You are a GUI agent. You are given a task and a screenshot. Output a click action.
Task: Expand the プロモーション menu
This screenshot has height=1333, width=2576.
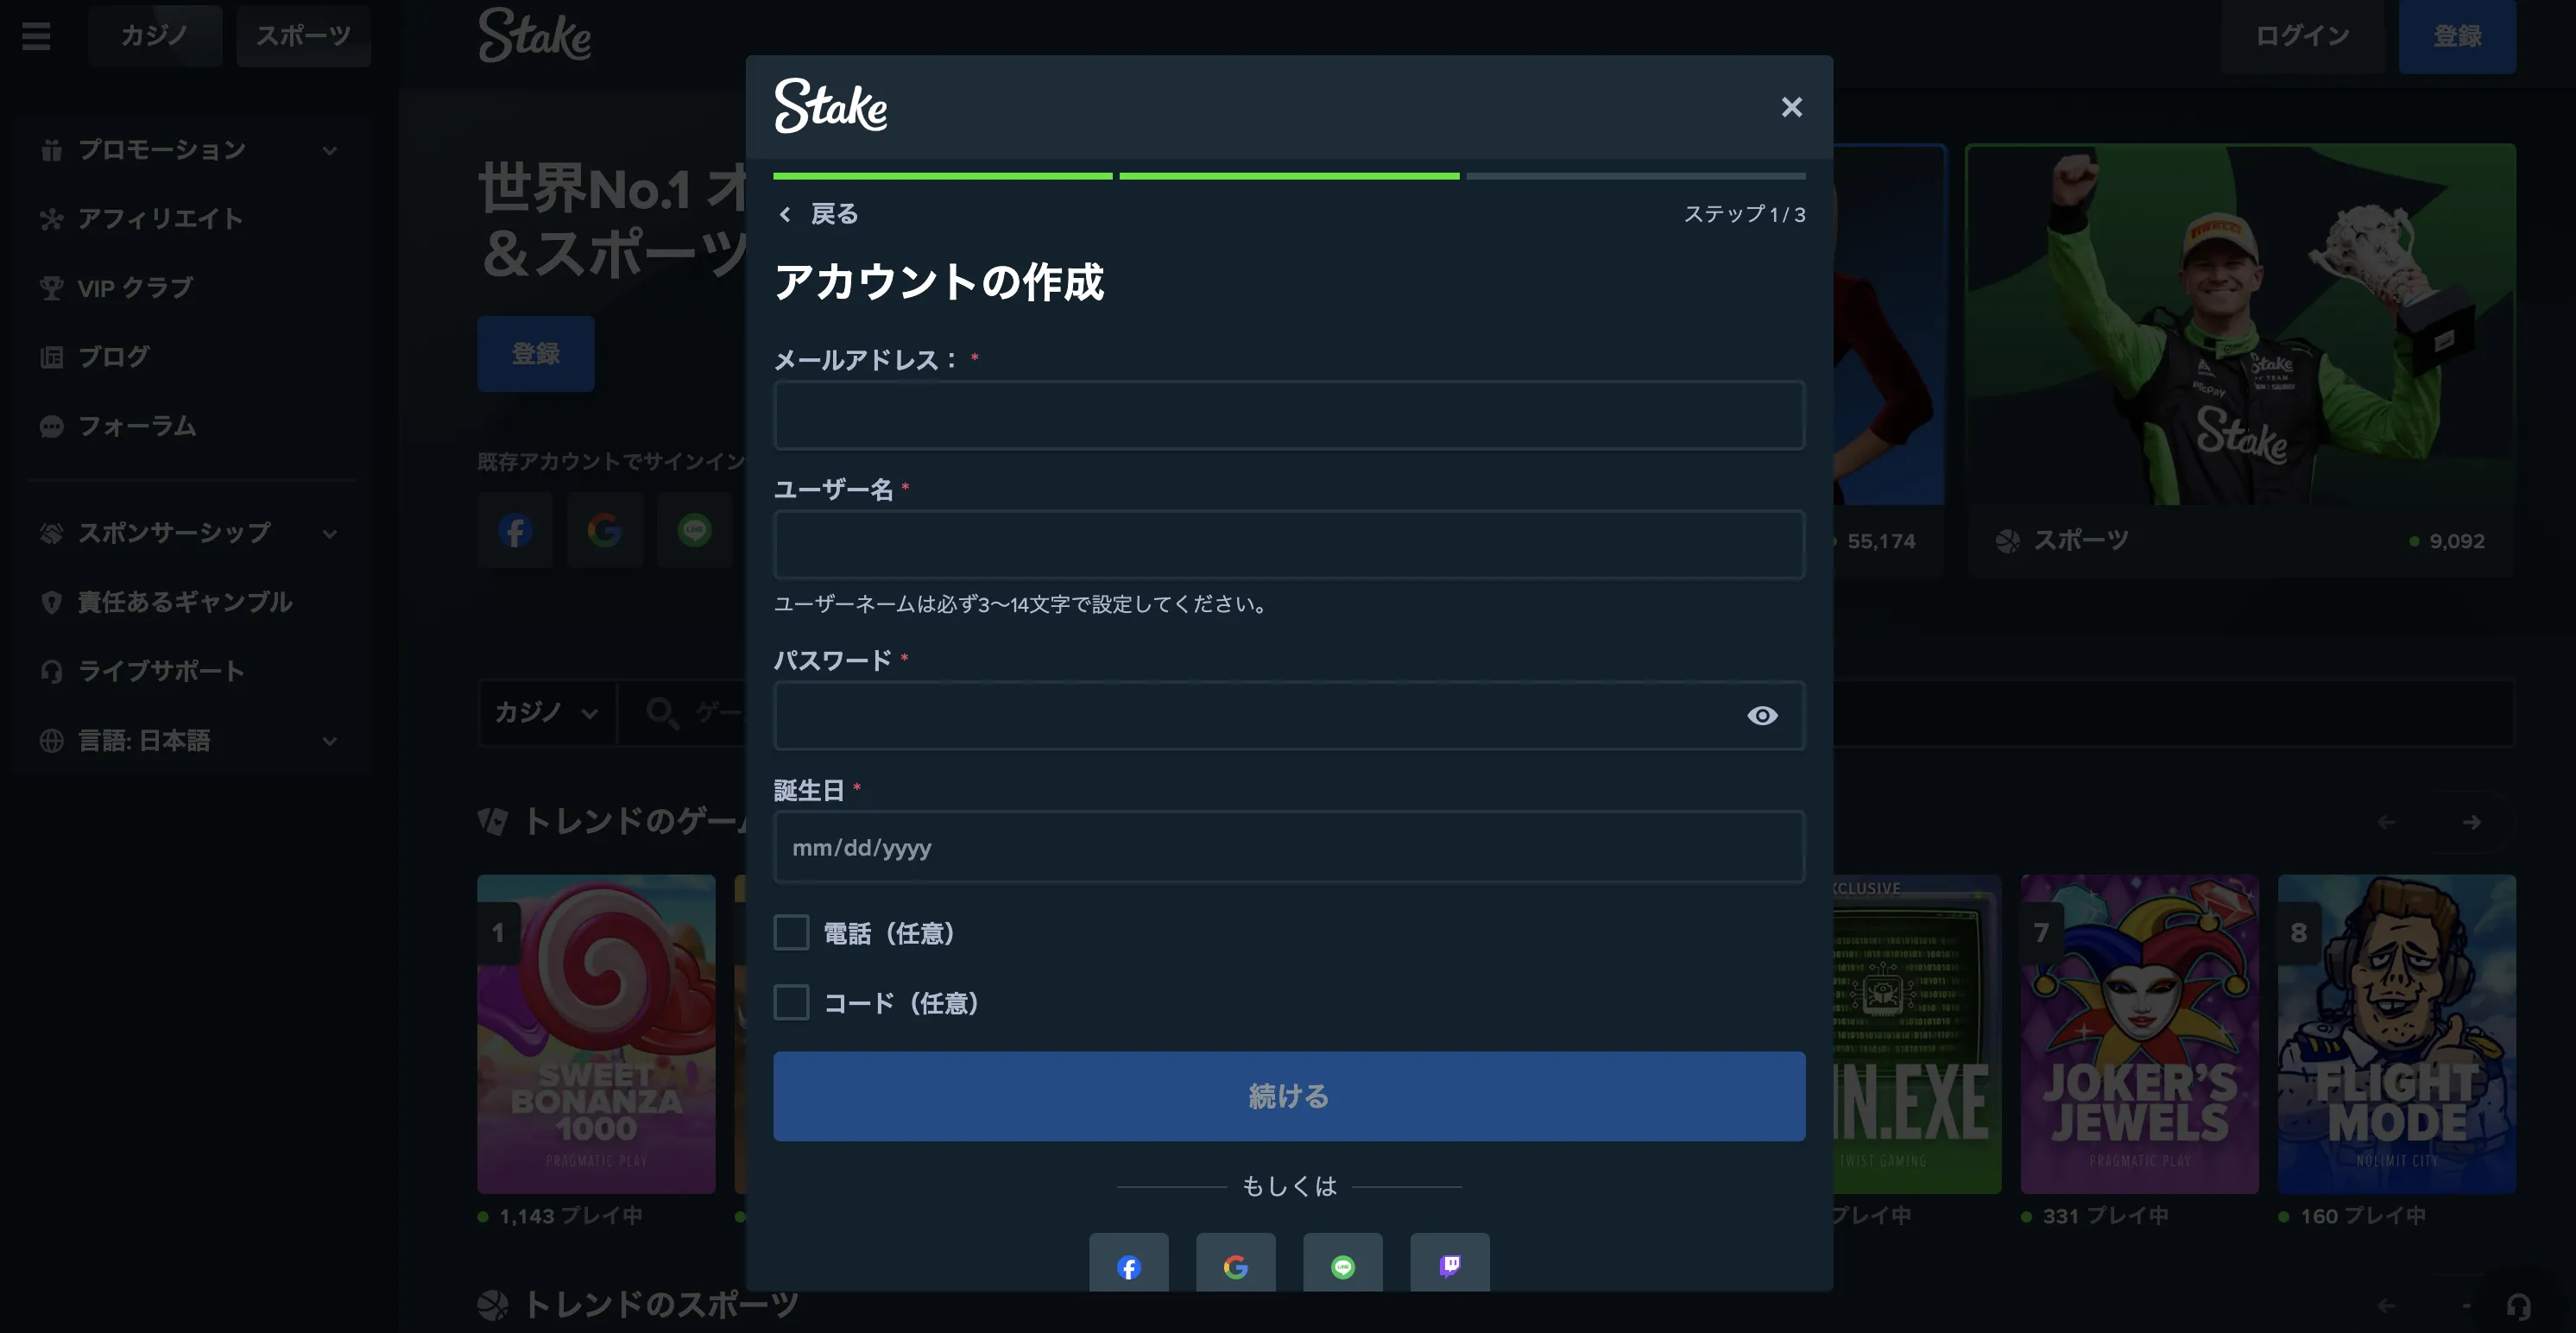tap(162, 150)
